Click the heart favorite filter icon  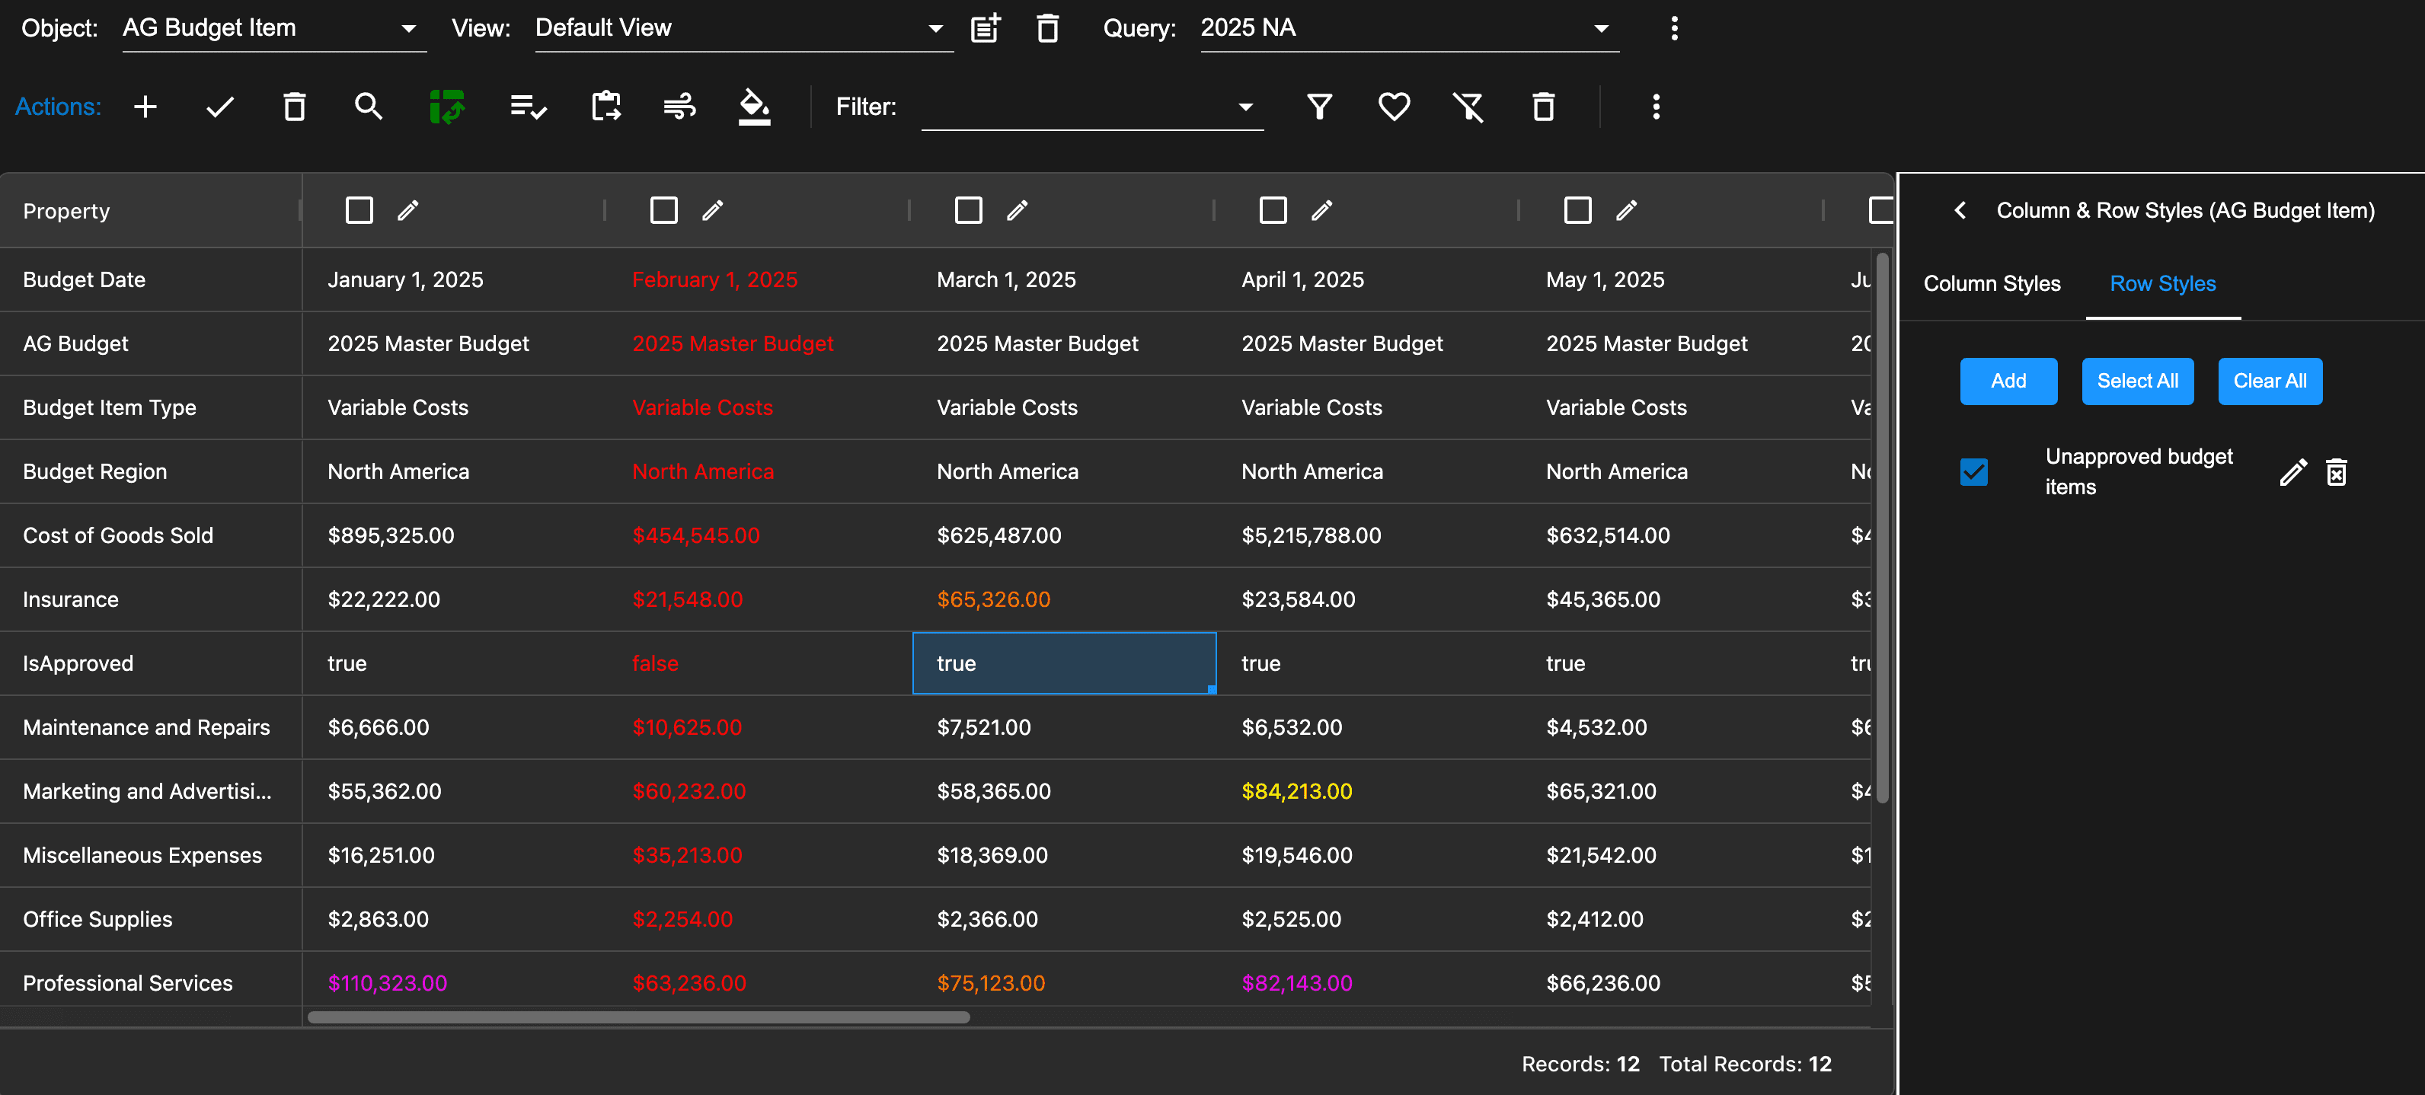click(1393, 107)
